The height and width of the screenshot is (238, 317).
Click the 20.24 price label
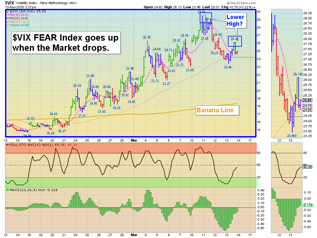(77, 86)
